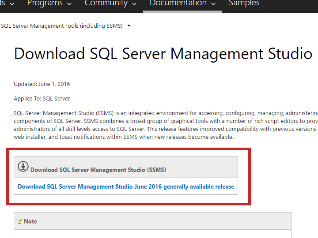
Task: Click the Applies To: SQL Server line
Action: click(42, 98)
